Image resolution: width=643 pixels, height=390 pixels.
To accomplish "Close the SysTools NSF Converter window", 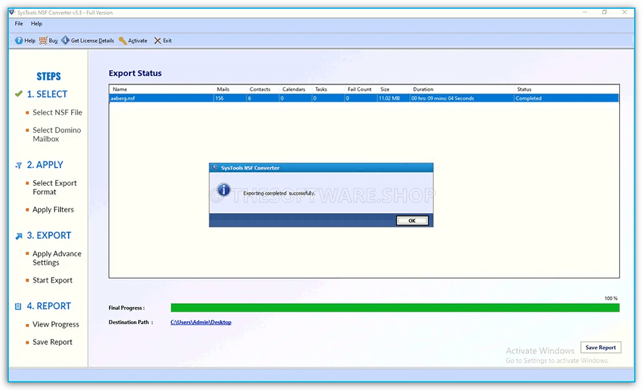I will pos(624,13).
